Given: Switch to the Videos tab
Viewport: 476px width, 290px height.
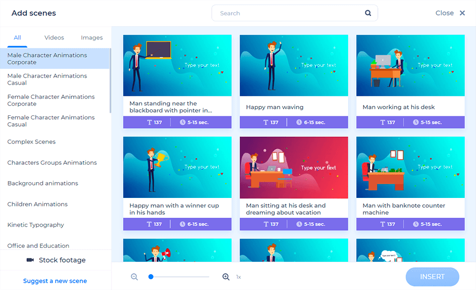Looking at the screenshot, I should pyautogui.click(x=54, y=38).
